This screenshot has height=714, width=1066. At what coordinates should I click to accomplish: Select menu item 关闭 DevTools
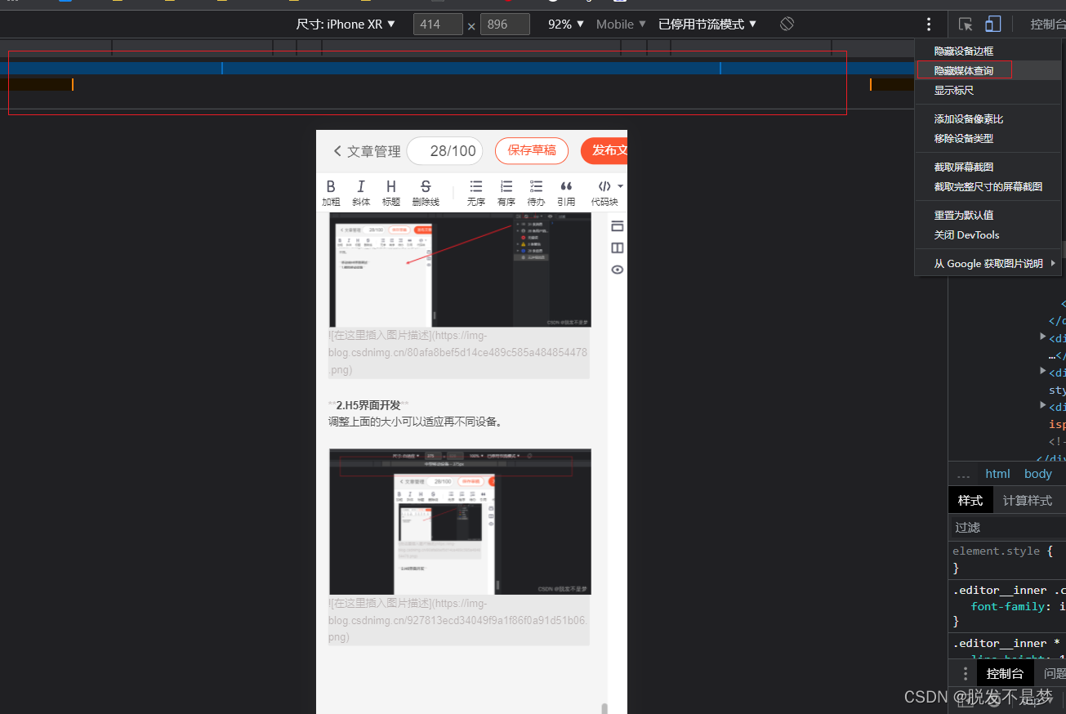988,235
